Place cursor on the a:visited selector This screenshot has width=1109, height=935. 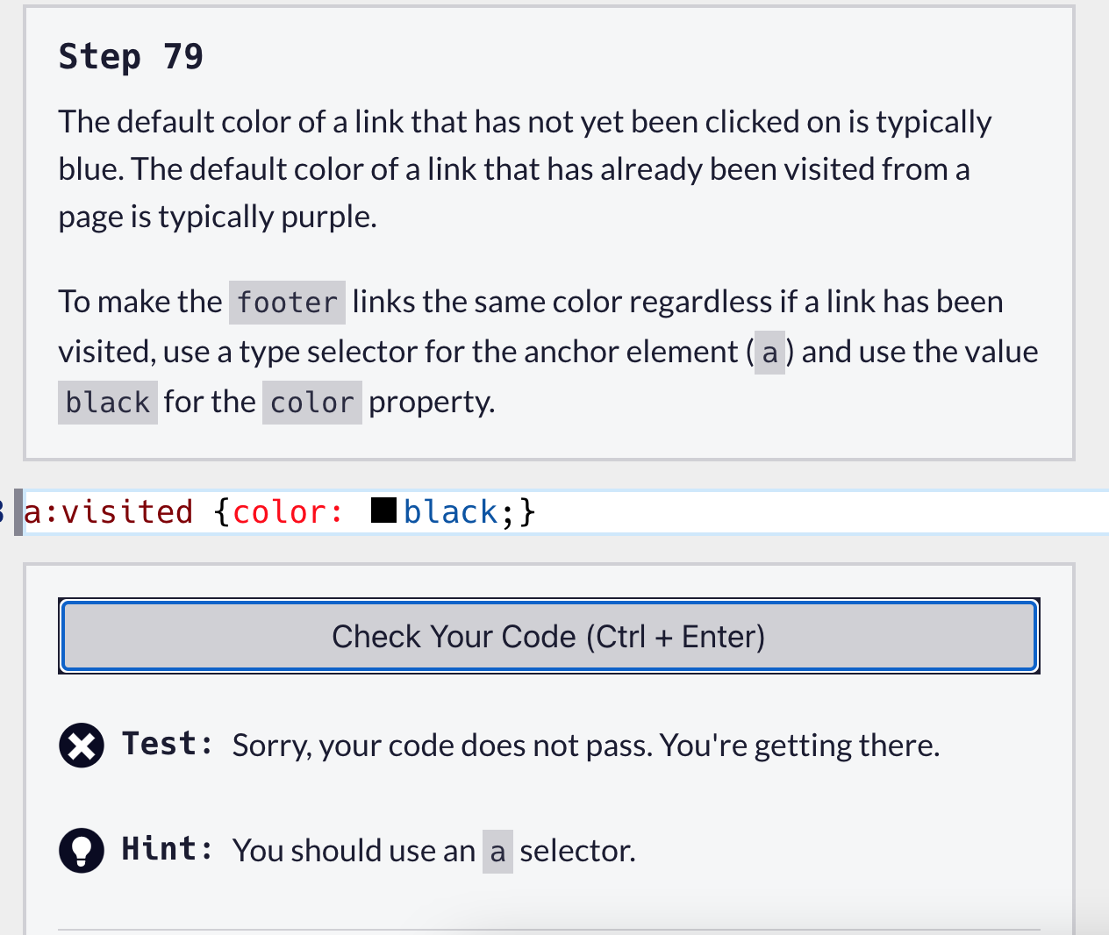pos(109,512)
